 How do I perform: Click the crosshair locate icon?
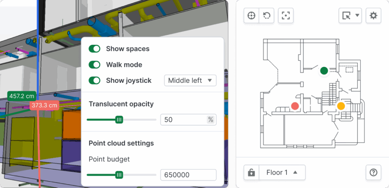(x=251, y=16)
